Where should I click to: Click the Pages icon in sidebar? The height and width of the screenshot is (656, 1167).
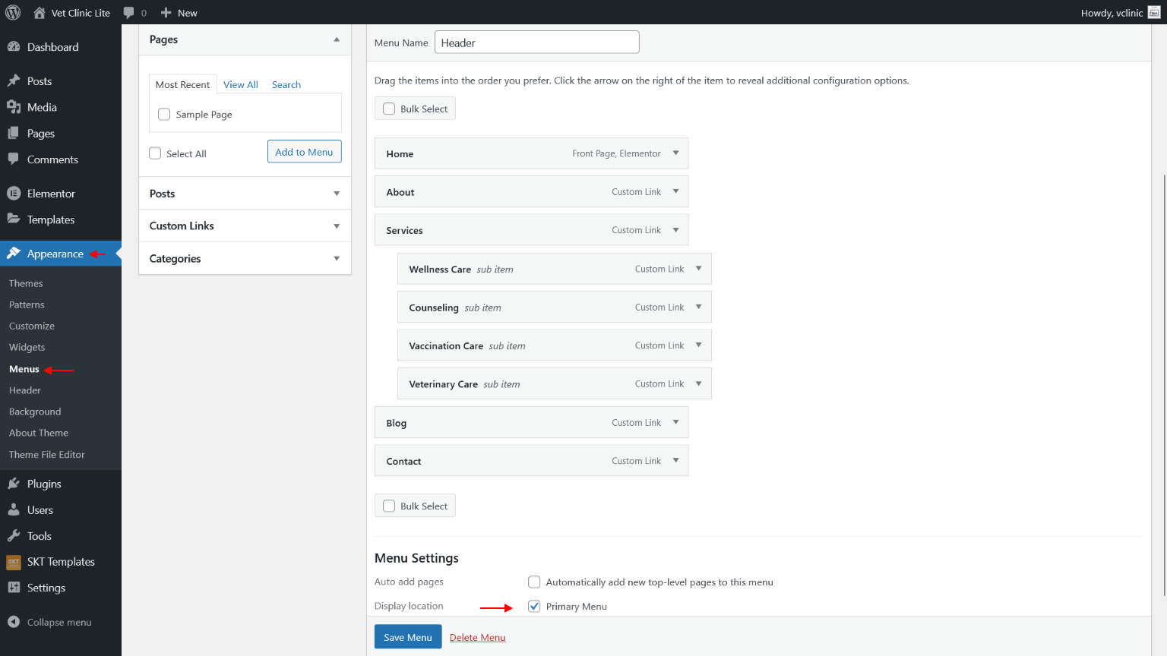click(x=14, y=134)
